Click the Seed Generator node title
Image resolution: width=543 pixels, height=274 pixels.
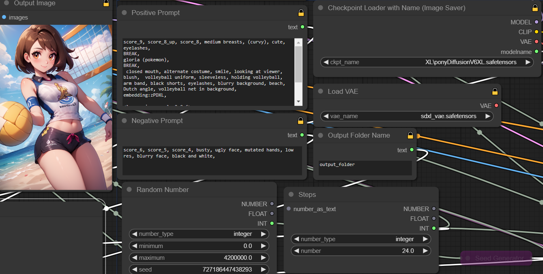(x=499, y=258)
